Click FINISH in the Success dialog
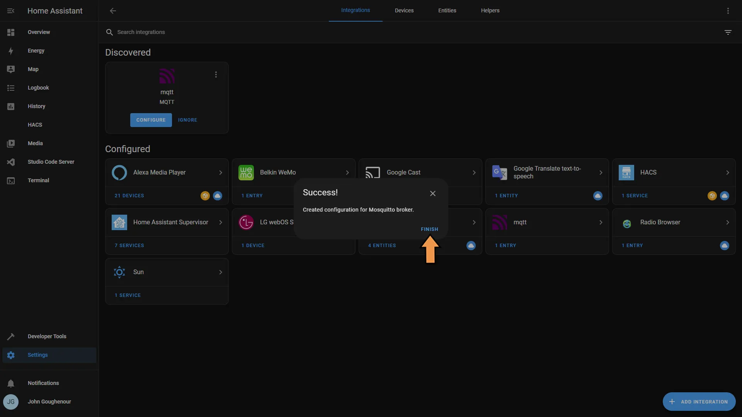 [x=429, y=229]
